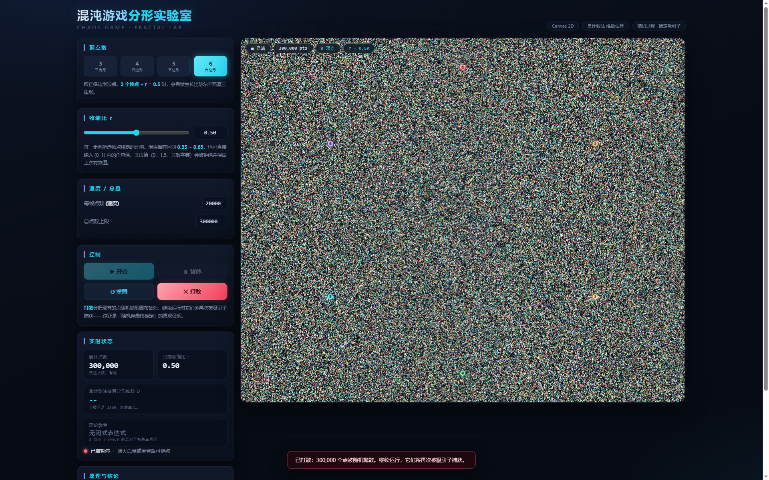The width and height of the screenshot is (769, 480).
Task: Click the 盒计数法·维数估算 tag
Action: (x=606, y=26)
